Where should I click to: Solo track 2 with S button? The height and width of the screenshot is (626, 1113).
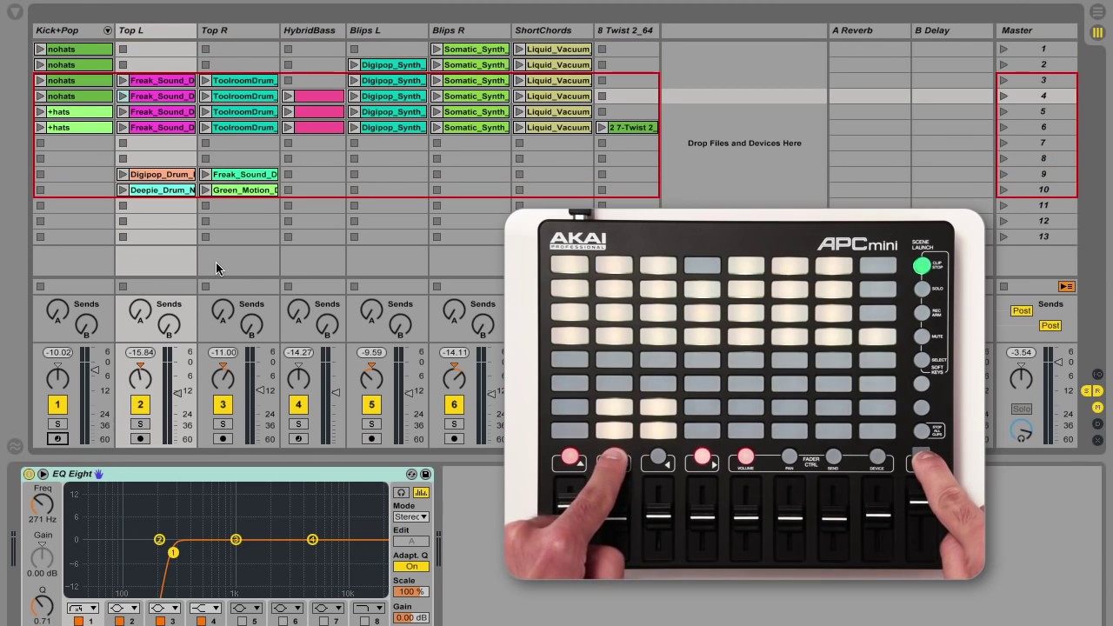(140, 424)
